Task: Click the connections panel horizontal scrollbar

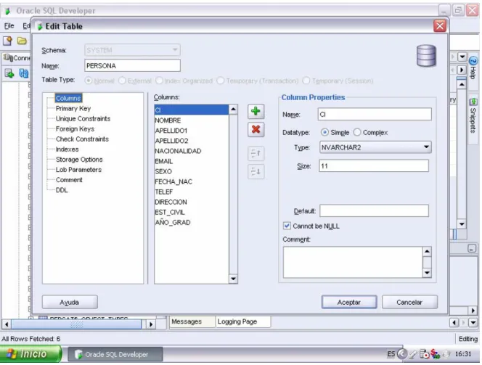Action: [x=76, y=324]
